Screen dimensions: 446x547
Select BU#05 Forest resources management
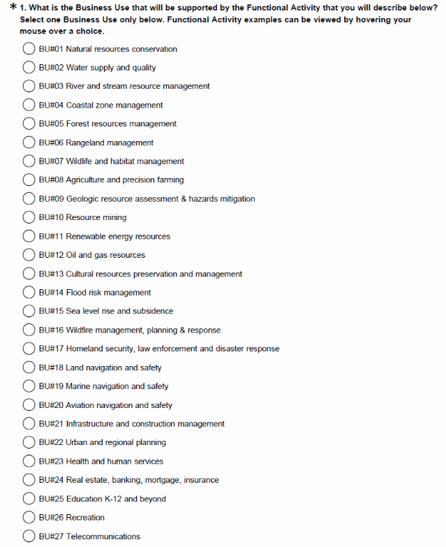click(29, 124)
